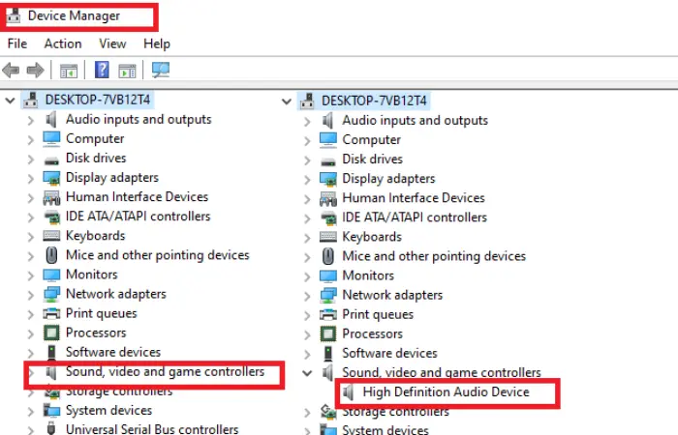Select Software devices label in the left tree
This screenshot has width=678, height=435.
pyautogui.click(x=113, y=352)
